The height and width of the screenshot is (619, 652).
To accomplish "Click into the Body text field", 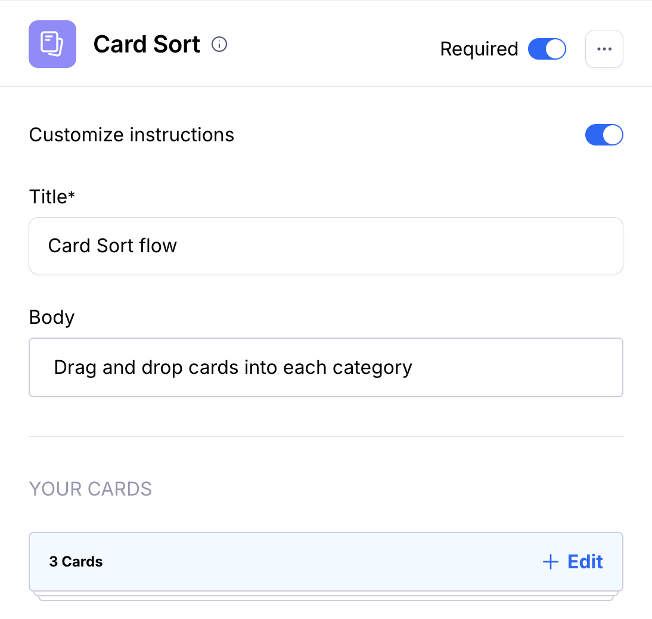I will click(325, 367).
